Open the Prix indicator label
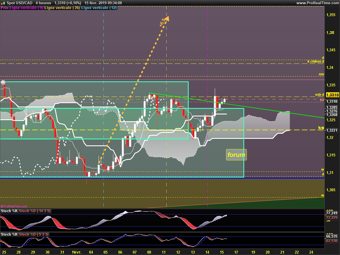Image resolution: width=340 pixels, height=255 pixels. point(4,8)
